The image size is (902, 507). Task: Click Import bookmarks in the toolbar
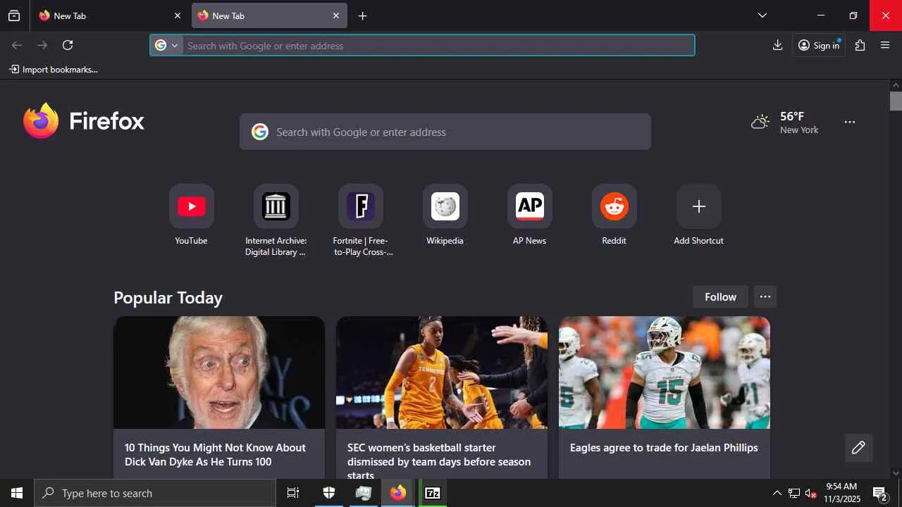click(54, 70)
